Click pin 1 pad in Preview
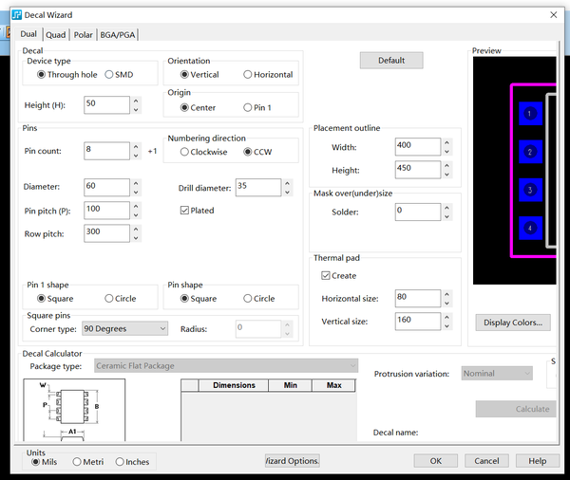 529,115
